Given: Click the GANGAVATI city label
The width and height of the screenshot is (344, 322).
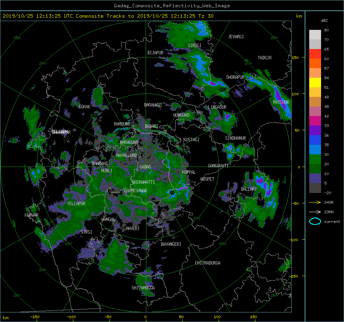Looking at the screenshot, I should pyautogui.click(x=218, y=165).
